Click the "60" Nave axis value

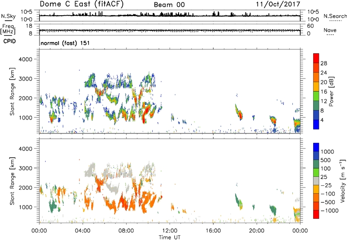[x=310, y=26]
